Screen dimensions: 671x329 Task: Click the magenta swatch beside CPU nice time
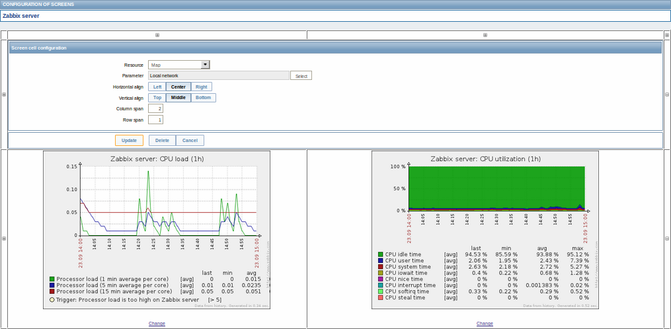[380, 279]
